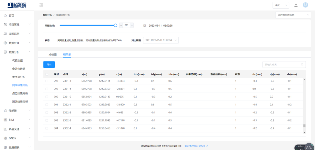315x150 pixels.
Task: Click the BIM sidebar icon
Action: coord(5,120)
